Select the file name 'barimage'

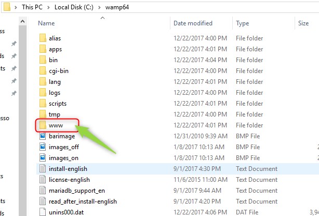click(62, 136)
